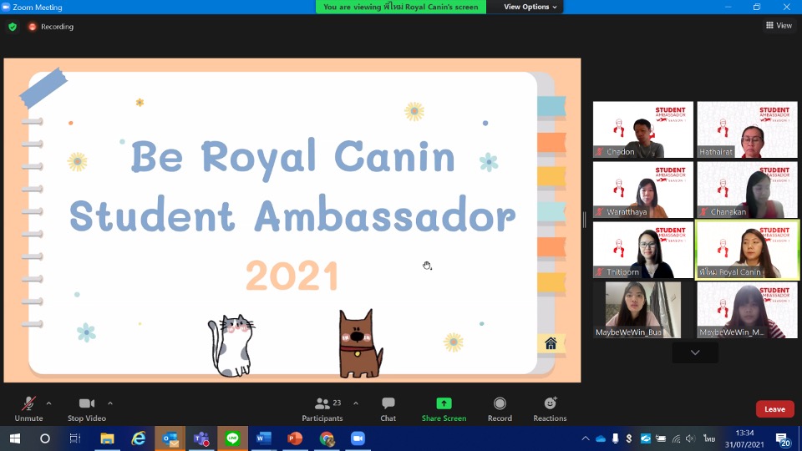Open PowerPoint from the taskbar
The width and height of the screenshot is (802, 451).
[x=295, y=438]
